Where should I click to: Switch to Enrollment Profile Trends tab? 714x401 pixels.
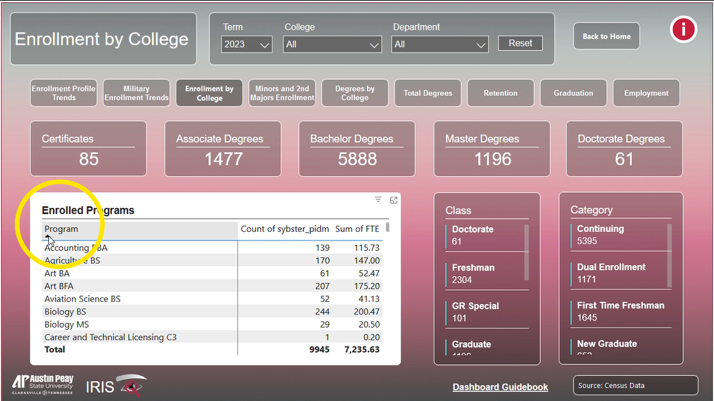[x=63, y=93]
